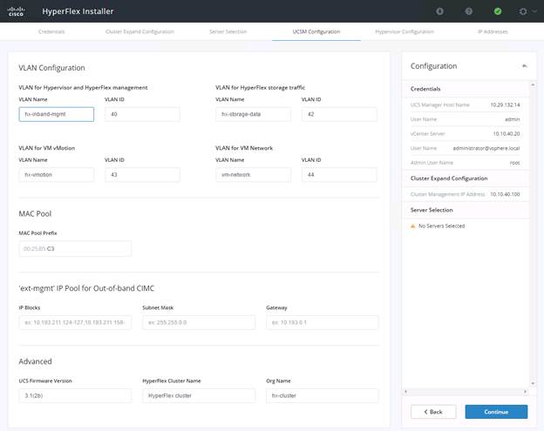Go to the IP Addresses tab
Screen dimensions: 544x431
493,31
